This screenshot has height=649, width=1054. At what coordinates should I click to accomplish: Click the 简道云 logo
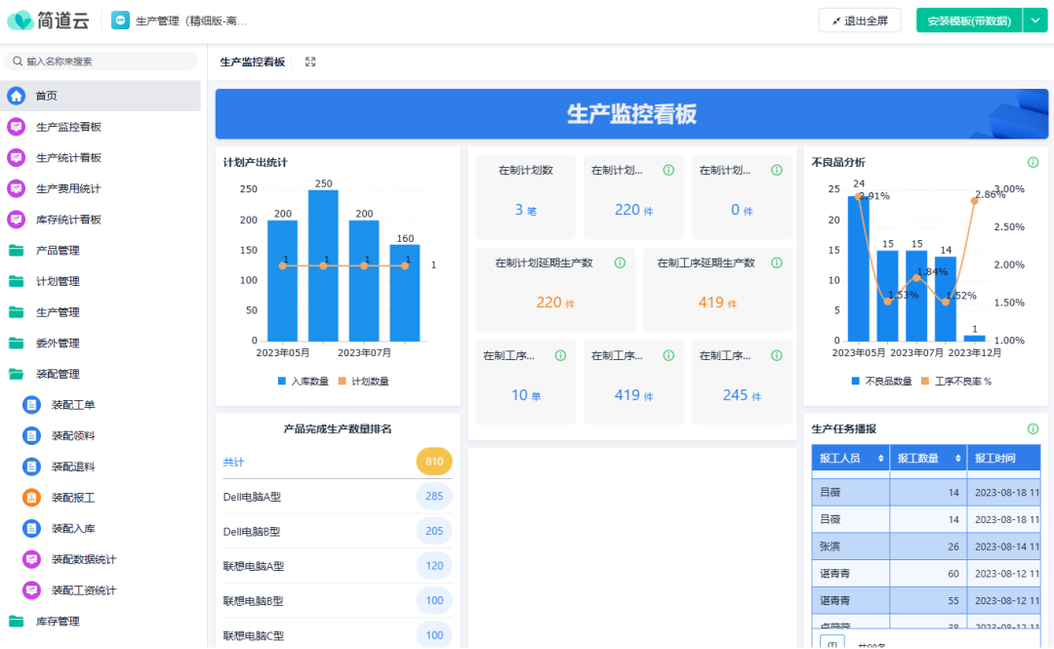49,20
